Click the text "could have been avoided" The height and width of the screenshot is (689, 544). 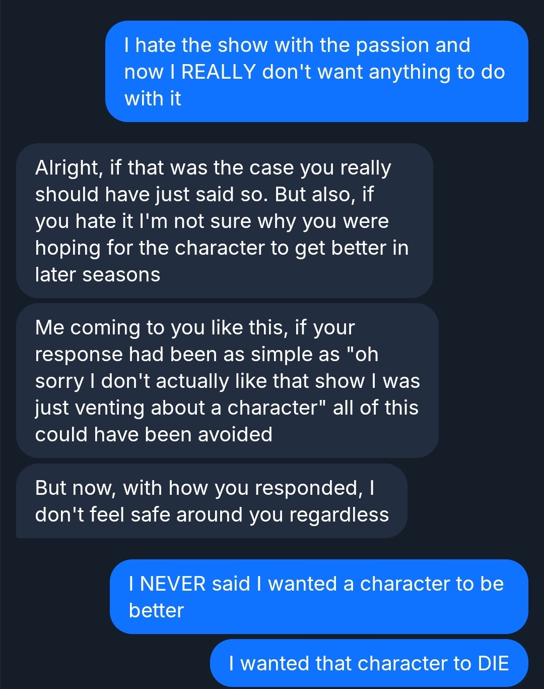(154, 434)
